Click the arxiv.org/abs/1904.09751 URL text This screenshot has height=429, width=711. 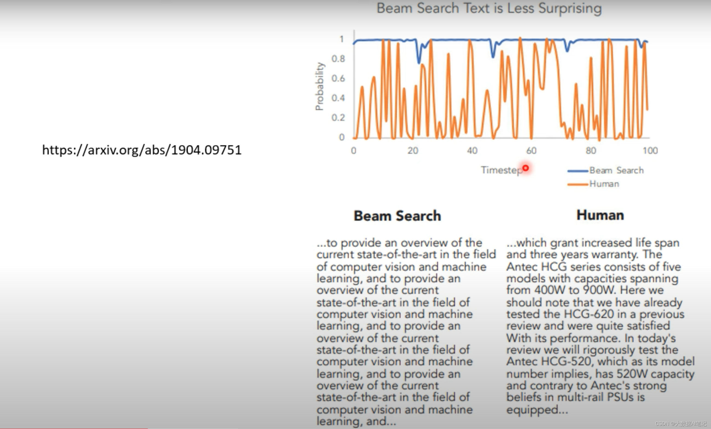pos(142,150)
